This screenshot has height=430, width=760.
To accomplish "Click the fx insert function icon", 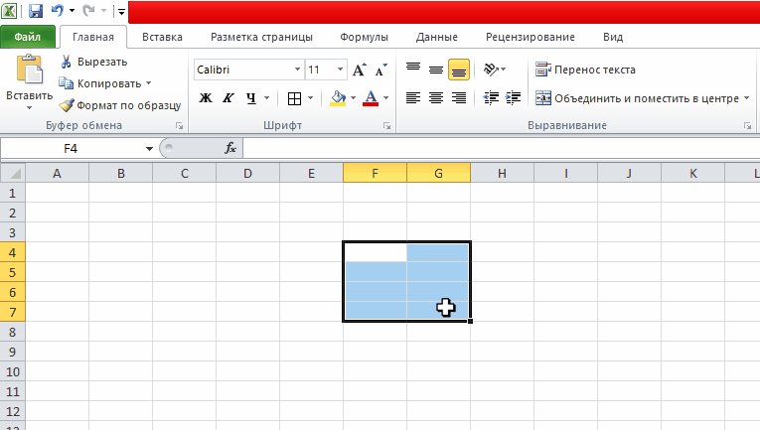I will pyautogui.click(x=230, y=148).
